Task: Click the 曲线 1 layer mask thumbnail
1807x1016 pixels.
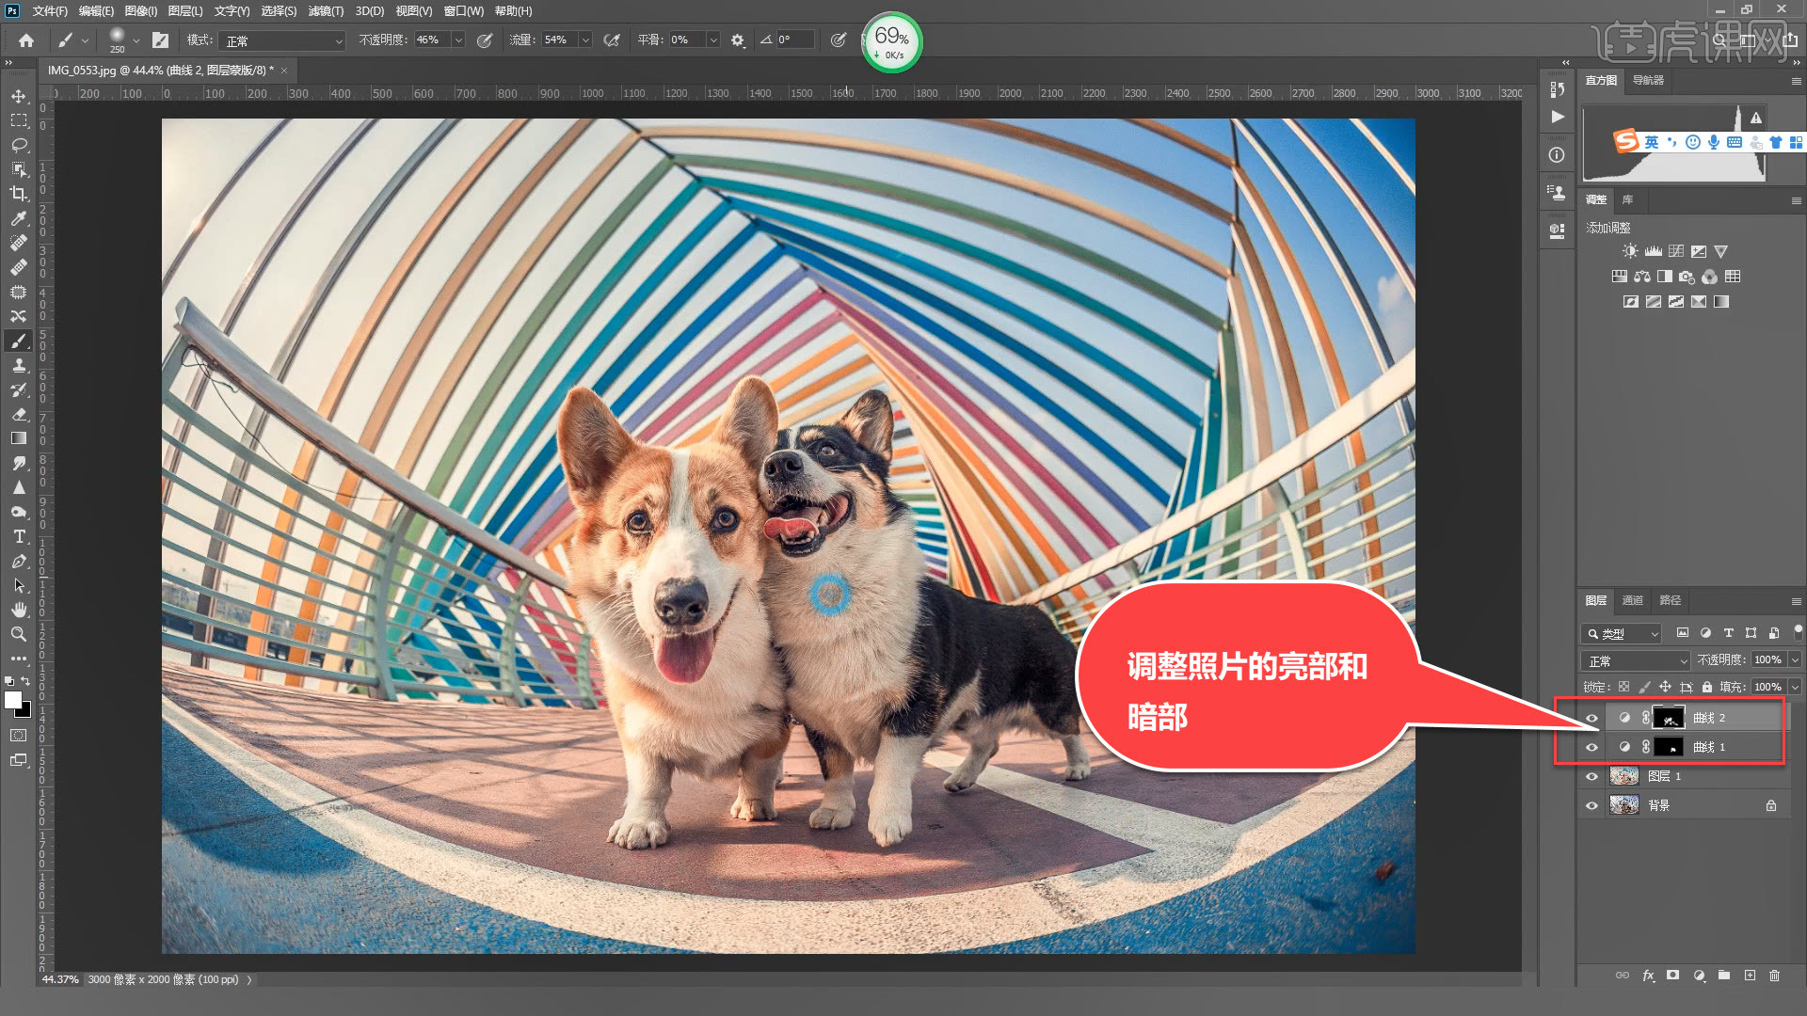Action: click(x=1669, y=747)
